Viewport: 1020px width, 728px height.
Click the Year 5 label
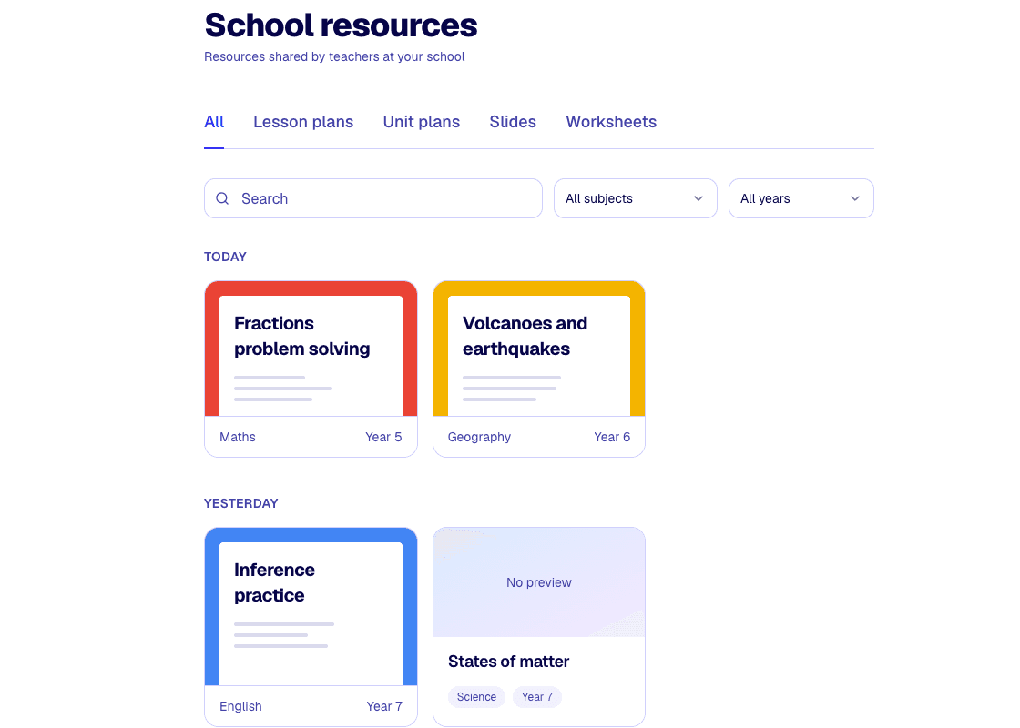[x=383, y=437]
